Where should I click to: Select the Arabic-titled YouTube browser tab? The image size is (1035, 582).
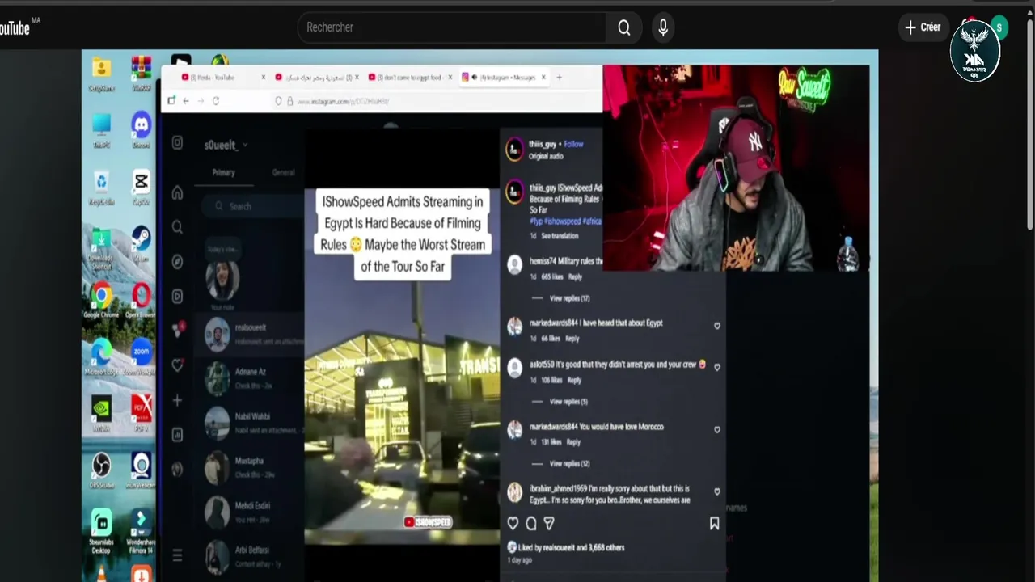point(316,78)
